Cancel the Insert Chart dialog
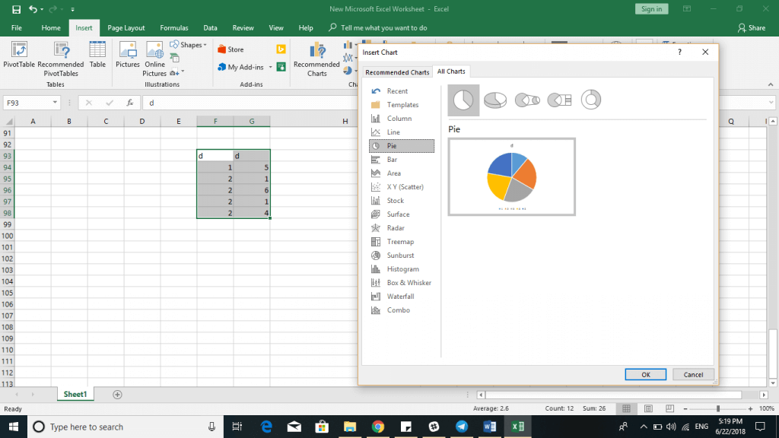Image resolution: width=779 pixels, height=438 pixels. coord(692,374)
